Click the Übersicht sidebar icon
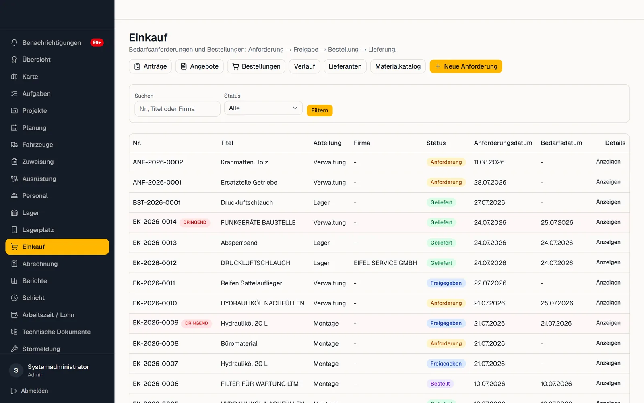 tap(14, 60)
